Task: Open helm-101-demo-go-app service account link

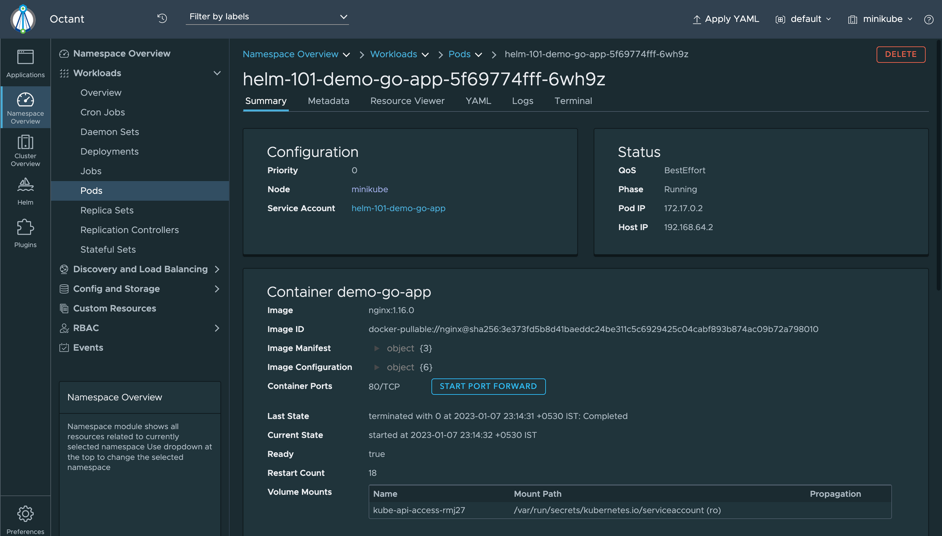Action: click(398, 208)
